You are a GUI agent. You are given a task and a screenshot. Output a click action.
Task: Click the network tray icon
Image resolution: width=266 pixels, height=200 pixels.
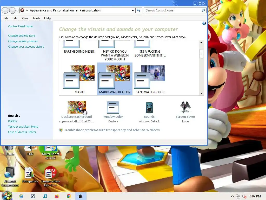tap(238, 196)
